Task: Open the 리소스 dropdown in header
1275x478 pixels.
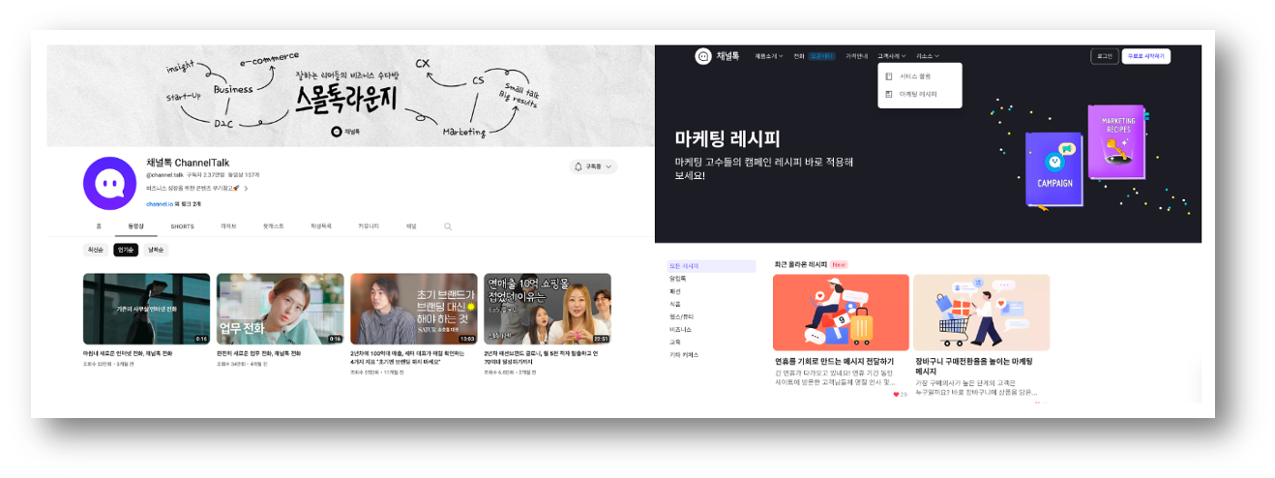Action: click(x=929, y=56)
